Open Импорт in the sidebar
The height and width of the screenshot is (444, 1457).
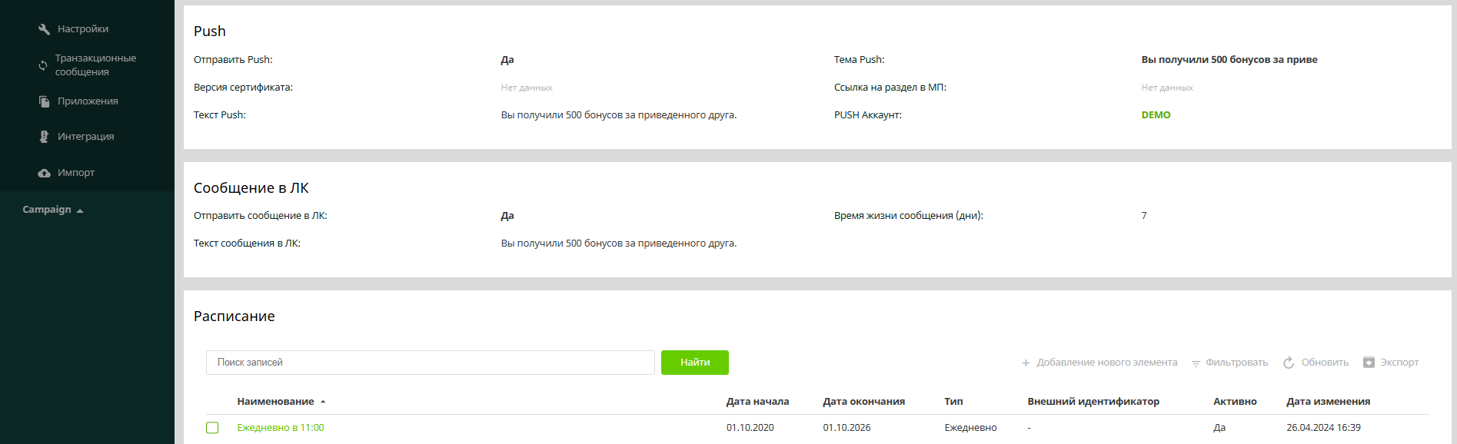pyautogui.click(x=76, y=173)
